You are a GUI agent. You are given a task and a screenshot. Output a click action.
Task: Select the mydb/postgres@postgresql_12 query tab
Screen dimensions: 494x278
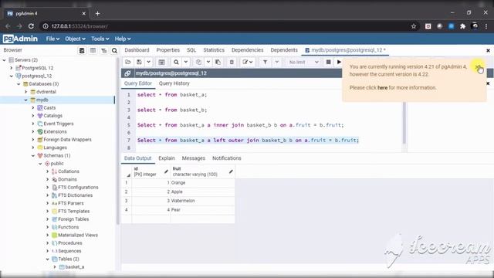tap(345, 50)
